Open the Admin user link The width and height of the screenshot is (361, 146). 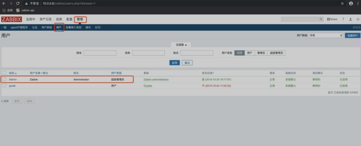tap(13, 80)
